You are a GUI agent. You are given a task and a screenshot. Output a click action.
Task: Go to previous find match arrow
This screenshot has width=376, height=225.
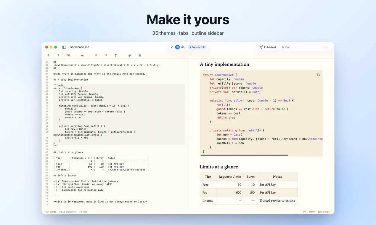324,47
